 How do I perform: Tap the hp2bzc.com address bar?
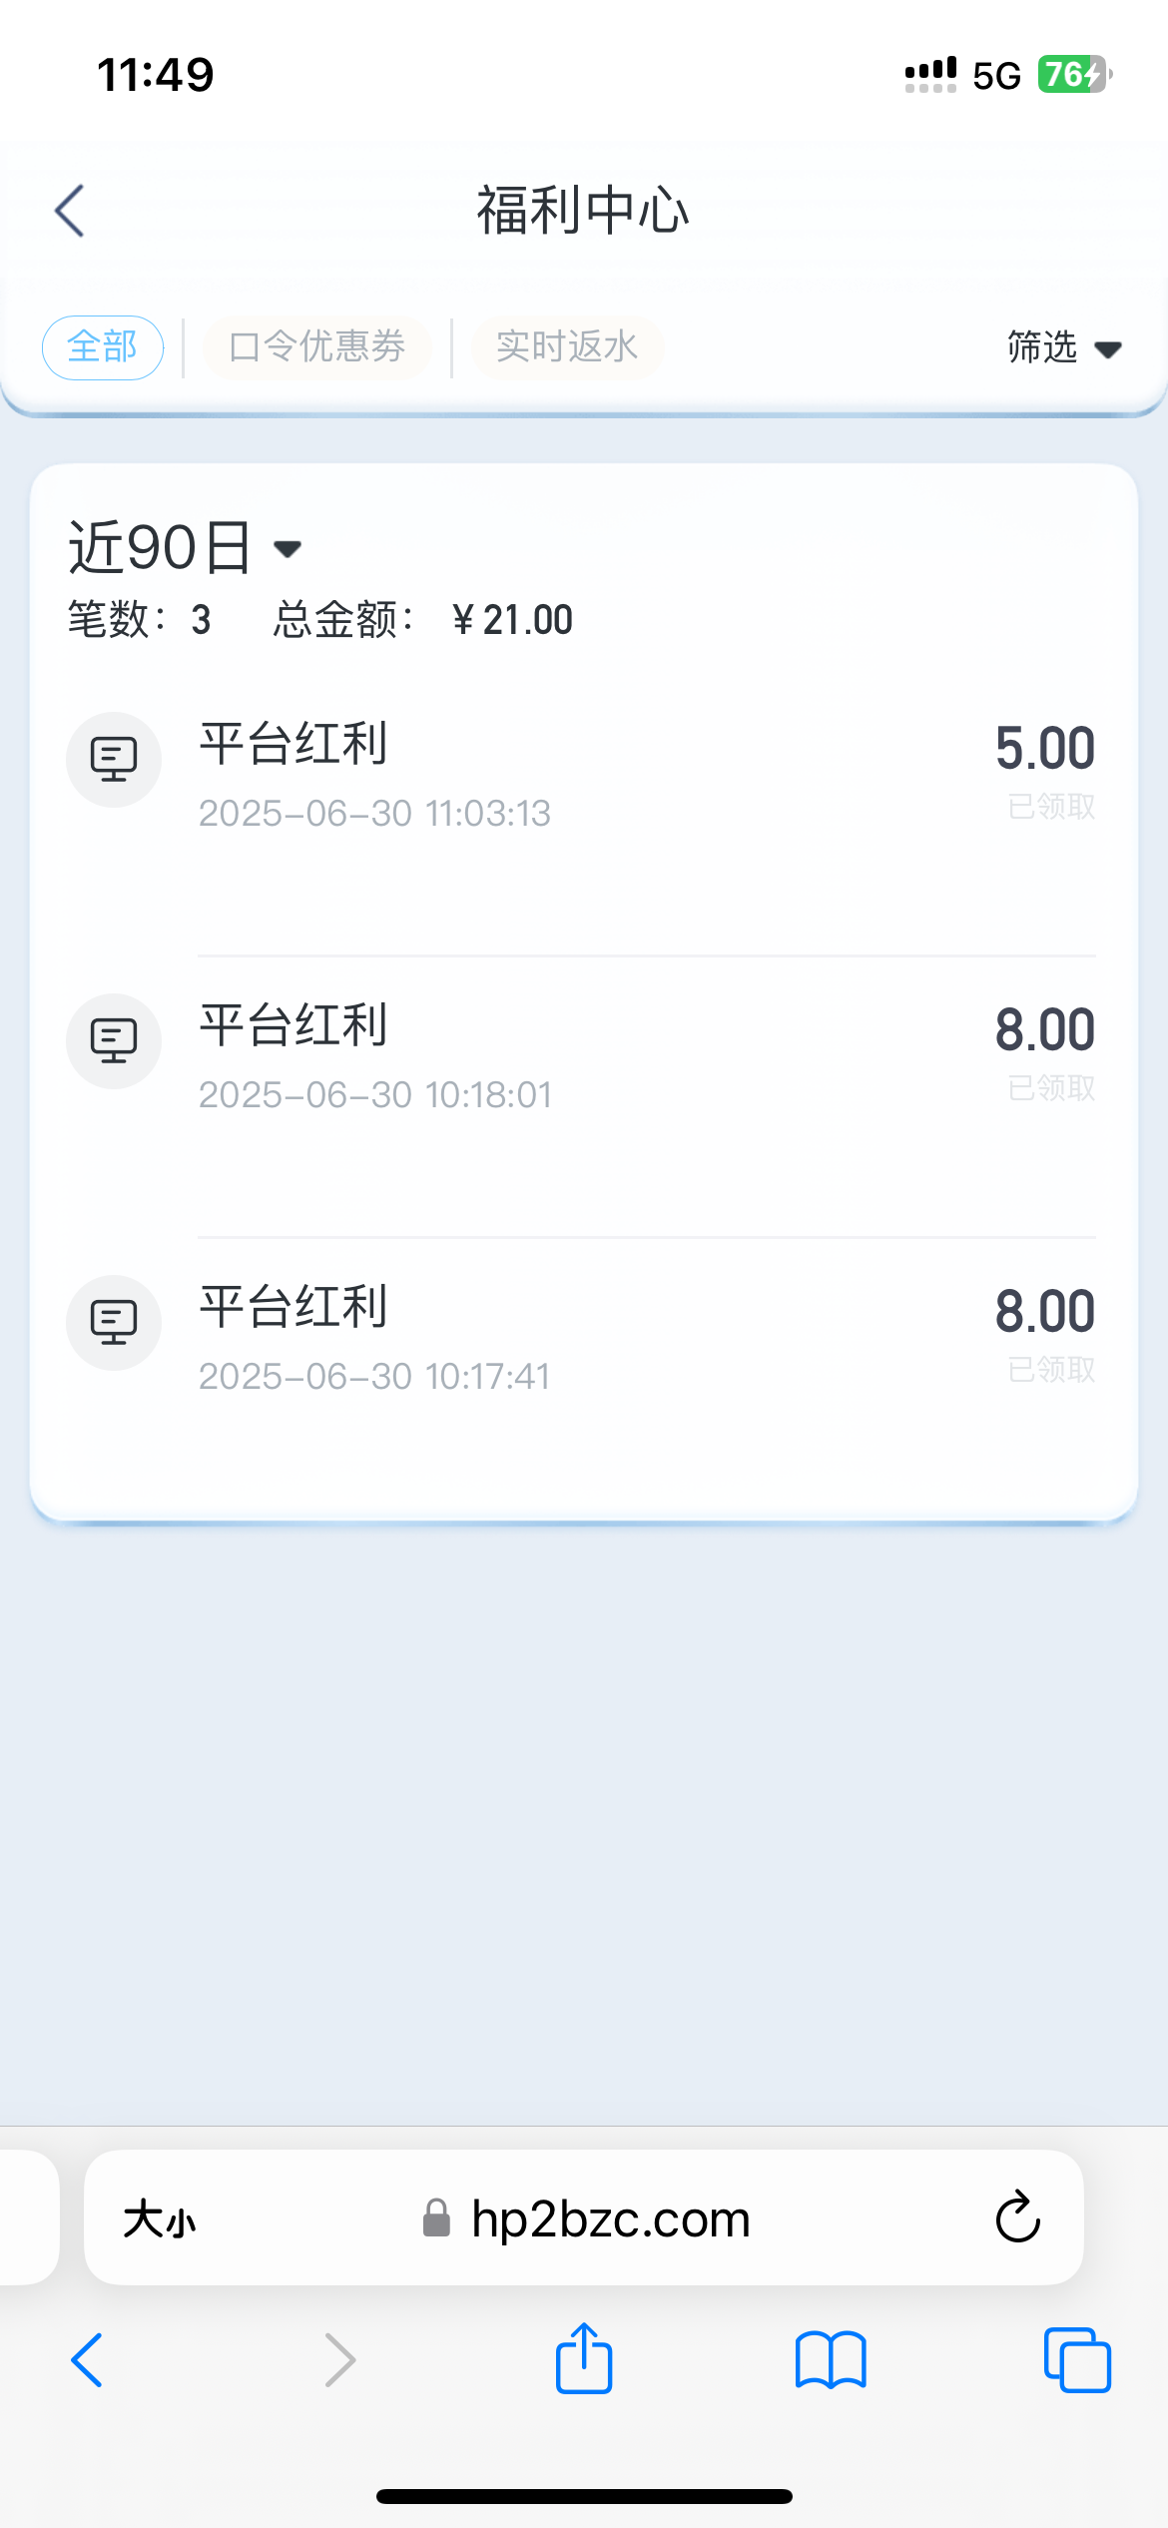609,2219
